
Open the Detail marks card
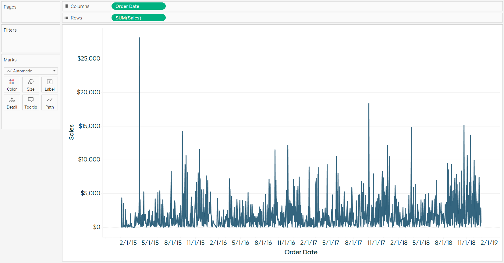(x=12, y=102)
